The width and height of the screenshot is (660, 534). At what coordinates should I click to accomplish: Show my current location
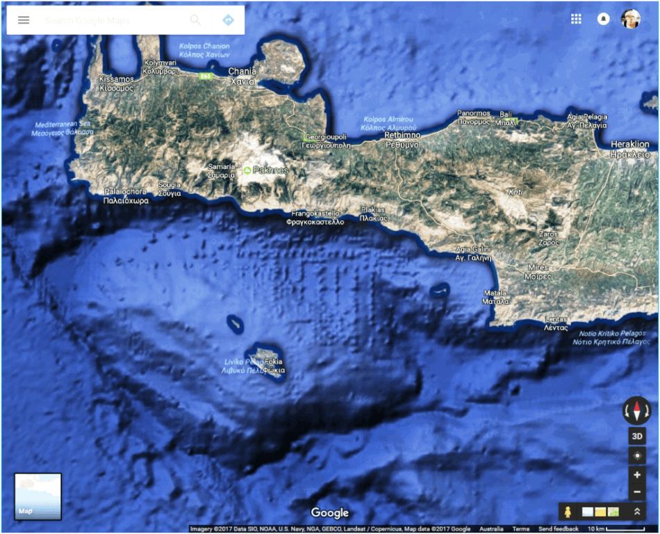click(x=637, y=455)
